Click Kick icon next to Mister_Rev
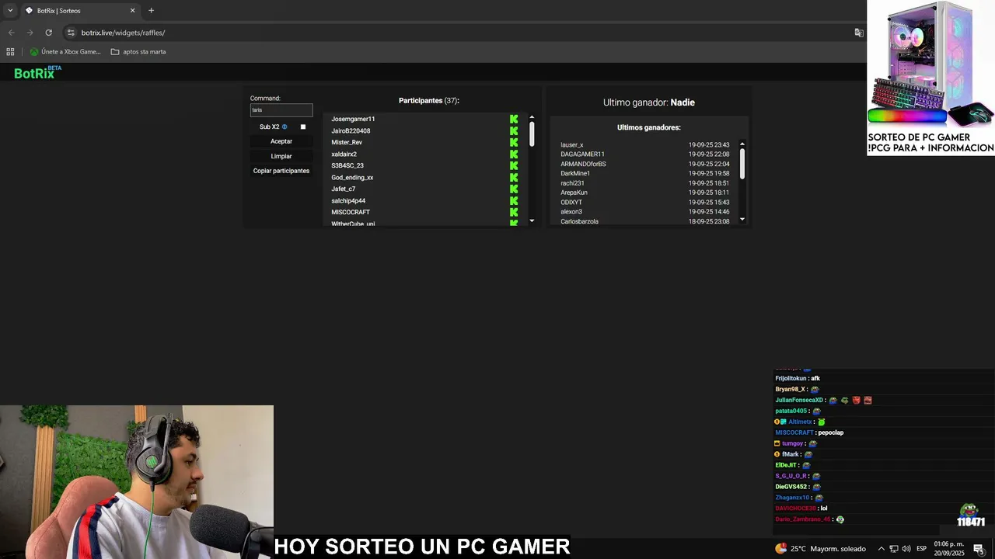This screenshot has height=559, width=995. pyautogui.click(x=514, y=142)
